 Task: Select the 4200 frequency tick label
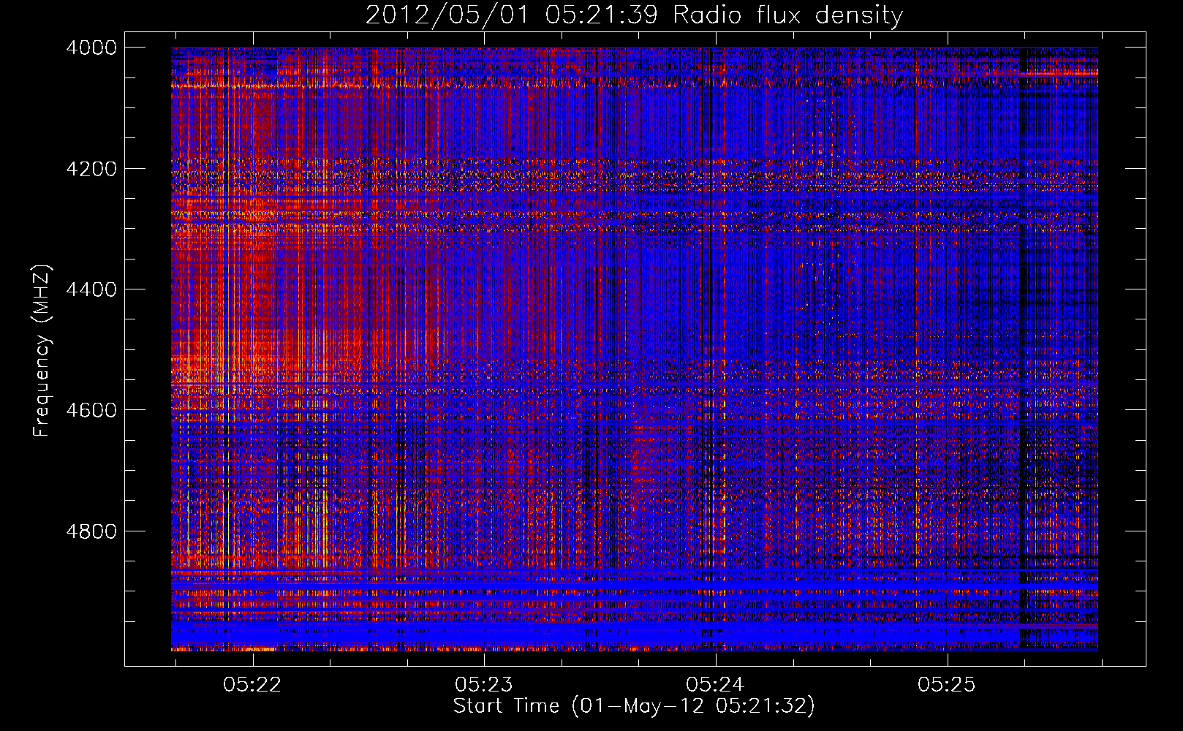[91, 169]
